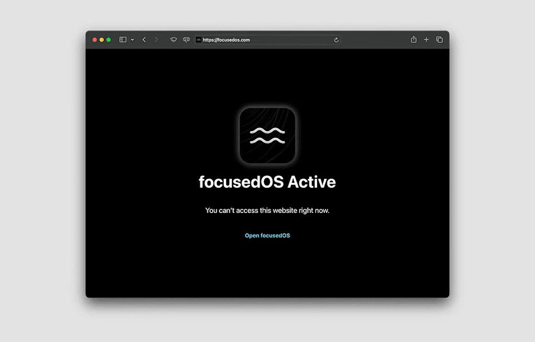Go back to the previous page

(x=144, y=40)
